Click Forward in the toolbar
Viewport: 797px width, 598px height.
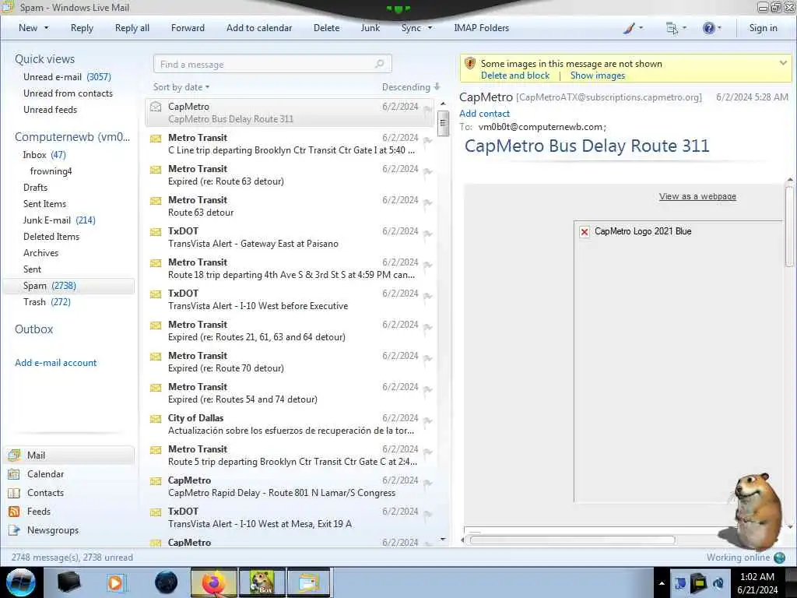click(188, 28)
